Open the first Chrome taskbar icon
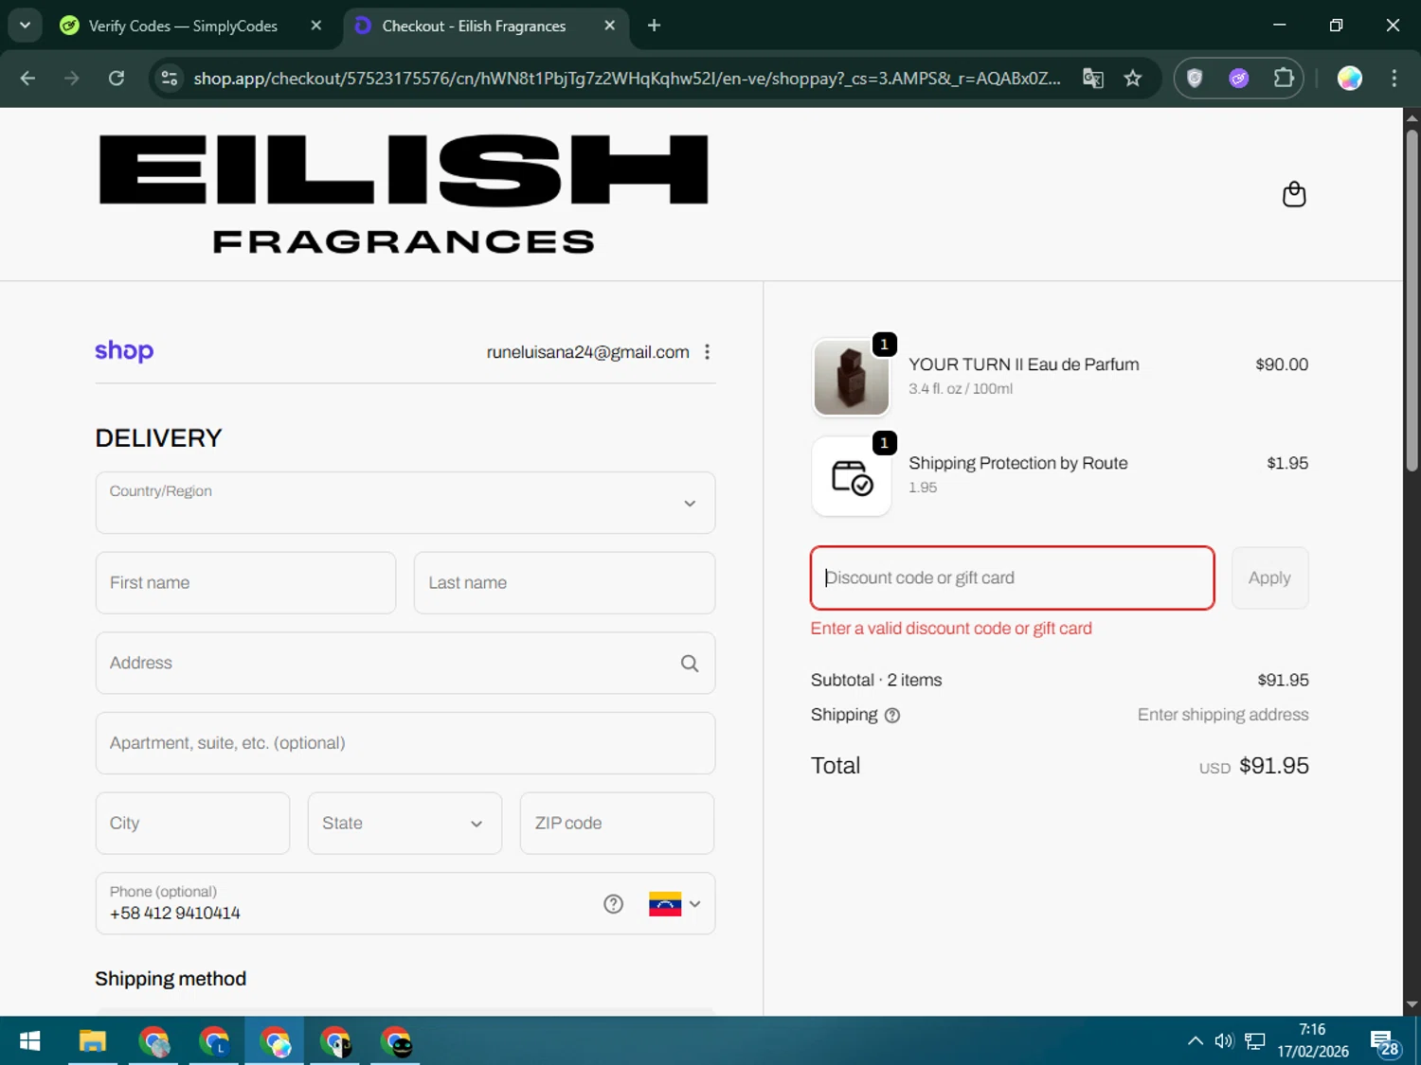1421x1065 pixels. (x=153, y=1041)
